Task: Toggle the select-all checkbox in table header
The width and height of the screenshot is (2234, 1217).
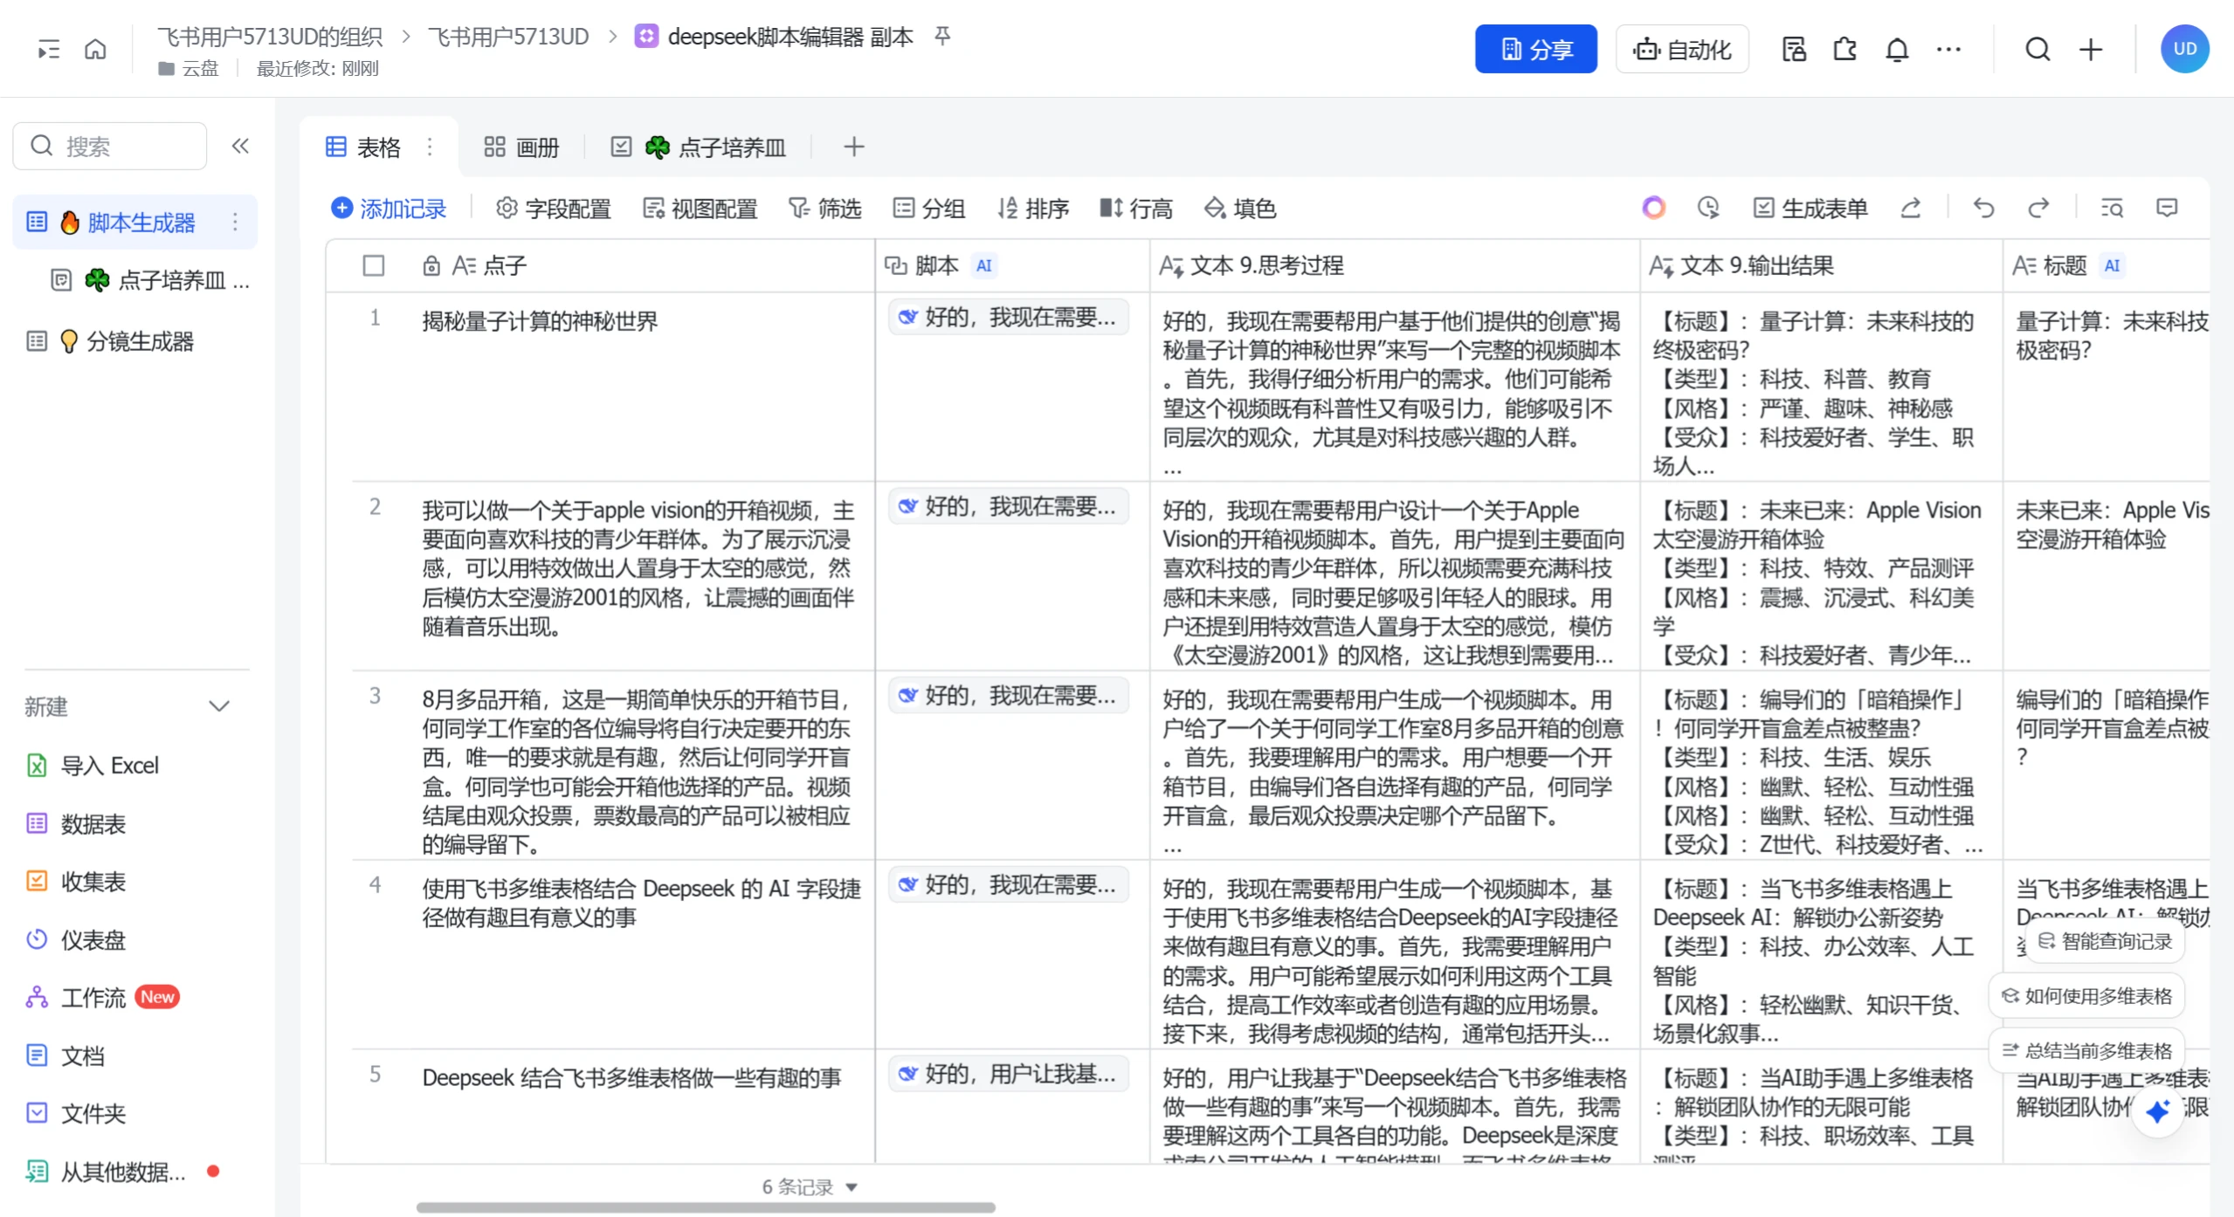Action: coord(374,265)
